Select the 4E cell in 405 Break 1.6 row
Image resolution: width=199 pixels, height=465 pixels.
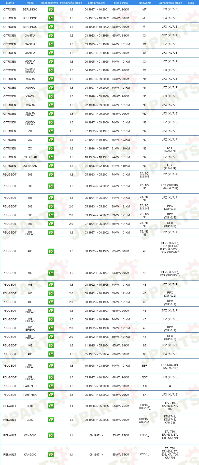(x=145, y=311)
